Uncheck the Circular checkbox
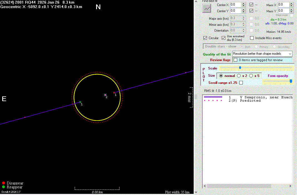Screen dimensions: 297x195 tap(205, 38)
